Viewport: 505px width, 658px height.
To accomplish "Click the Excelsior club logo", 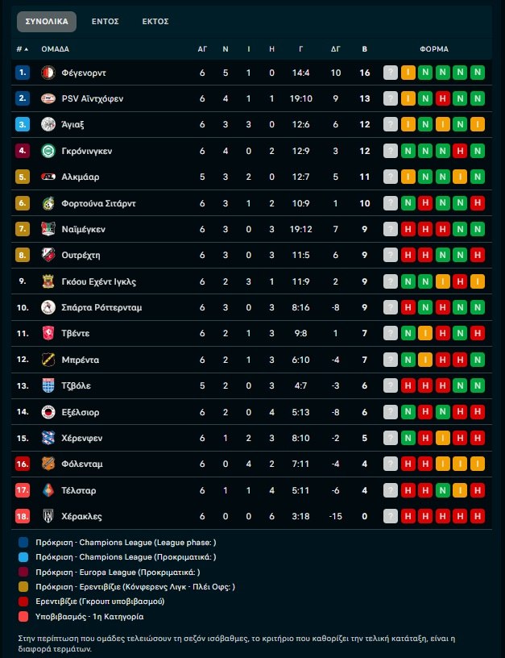I will pyautogui.click(x=48, y=412).
